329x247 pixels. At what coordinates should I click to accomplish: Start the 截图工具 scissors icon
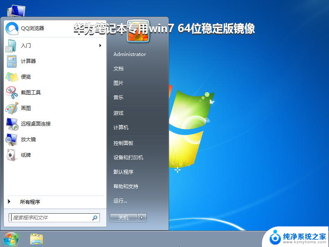click(x=12, y=92)
